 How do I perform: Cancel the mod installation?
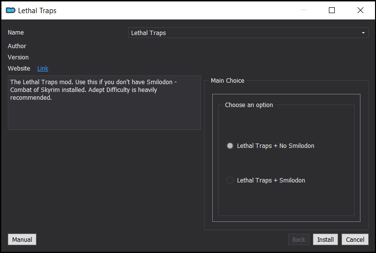point(355,239)
